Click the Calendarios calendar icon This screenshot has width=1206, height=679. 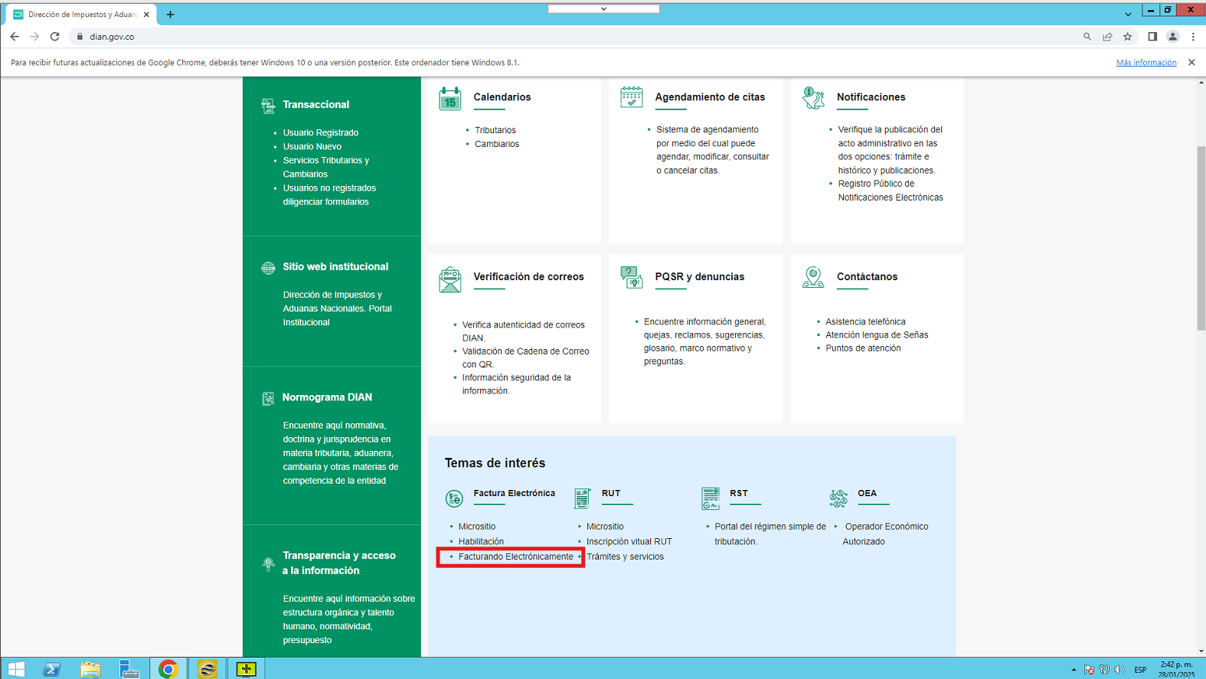450,99
